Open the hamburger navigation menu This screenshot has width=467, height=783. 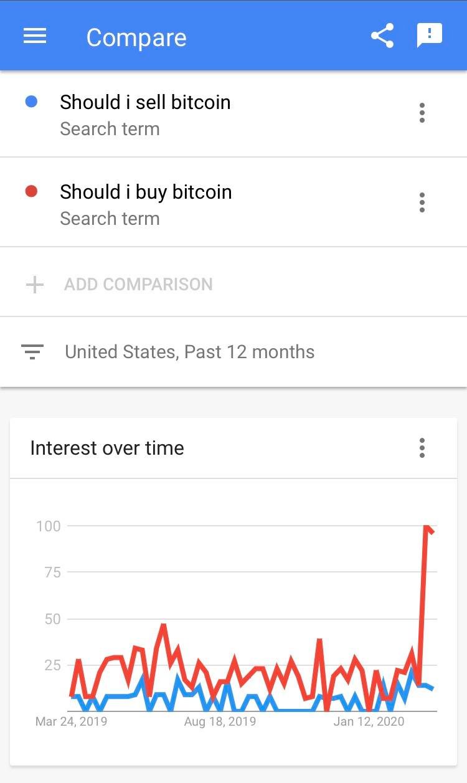(x=35, y=36)
